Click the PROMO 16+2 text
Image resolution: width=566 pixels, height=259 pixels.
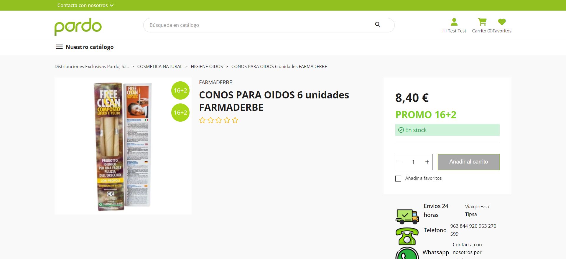(x=426, y=115)
